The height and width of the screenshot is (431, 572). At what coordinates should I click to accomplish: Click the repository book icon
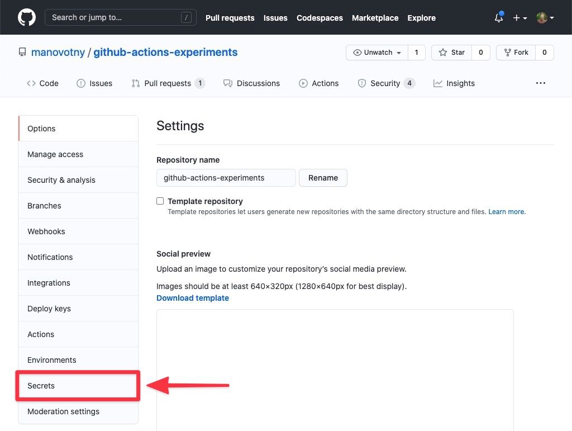(22, 52)
